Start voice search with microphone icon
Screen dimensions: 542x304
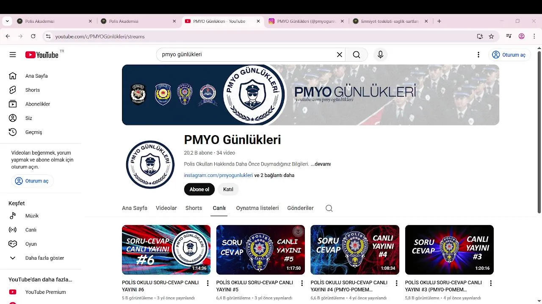point(380,54)
